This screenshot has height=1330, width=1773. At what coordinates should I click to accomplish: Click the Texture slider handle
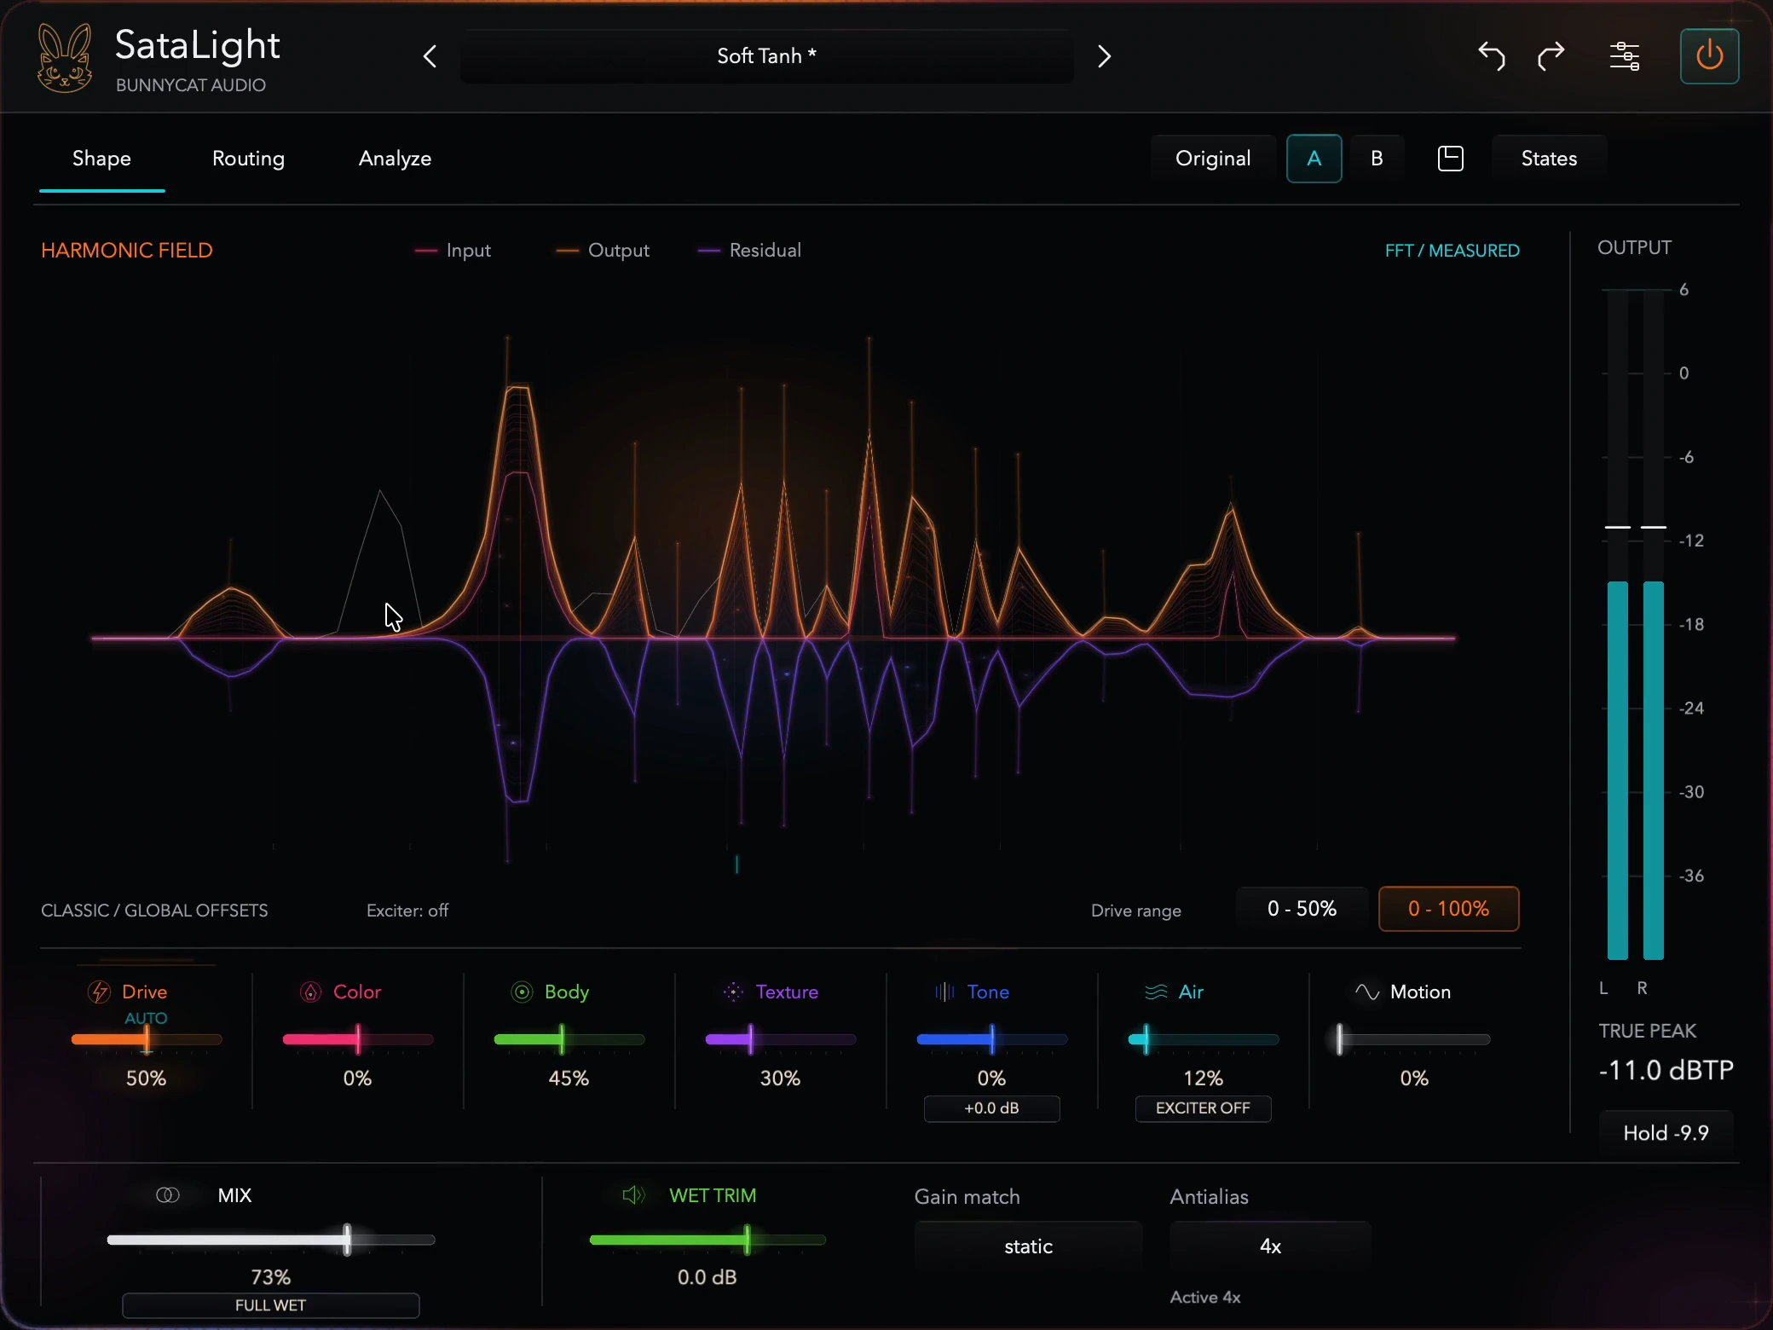click(x=751, y=1039)
